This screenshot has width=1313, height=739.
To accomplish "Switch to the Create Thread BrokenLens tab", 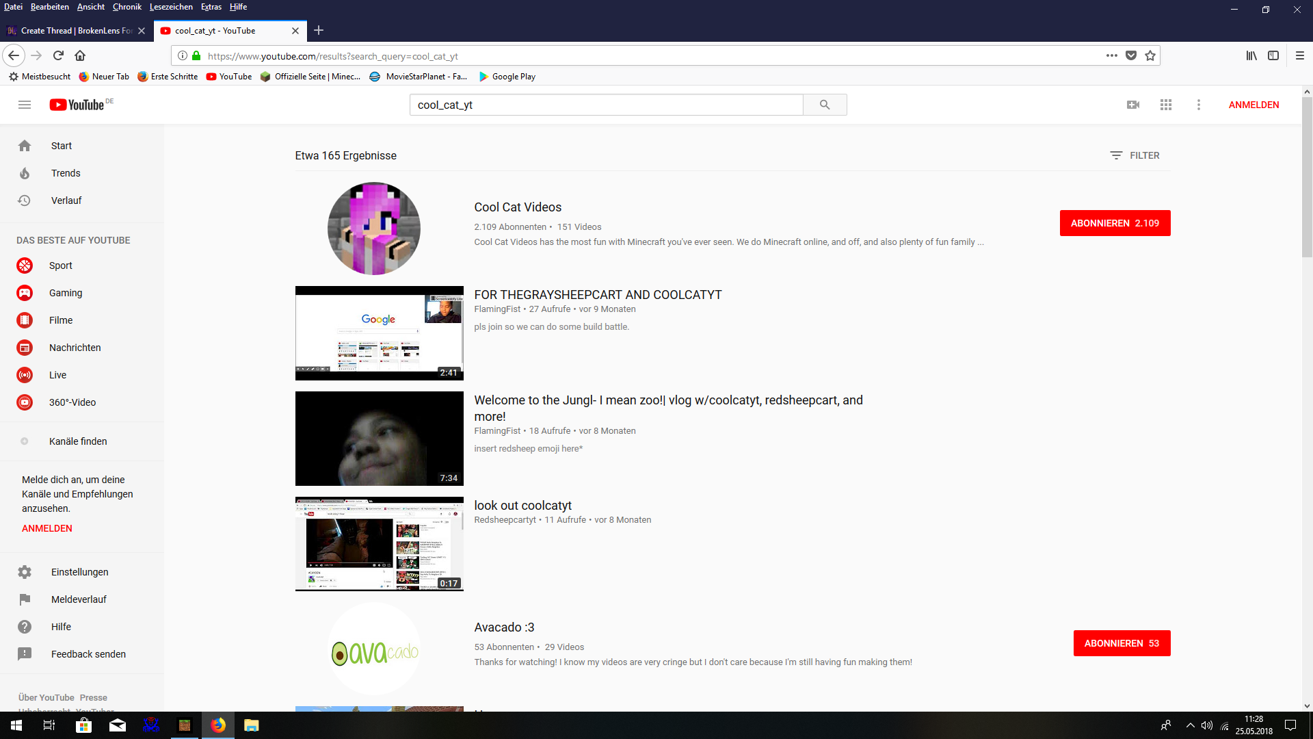I will click(x=77, y=31).
